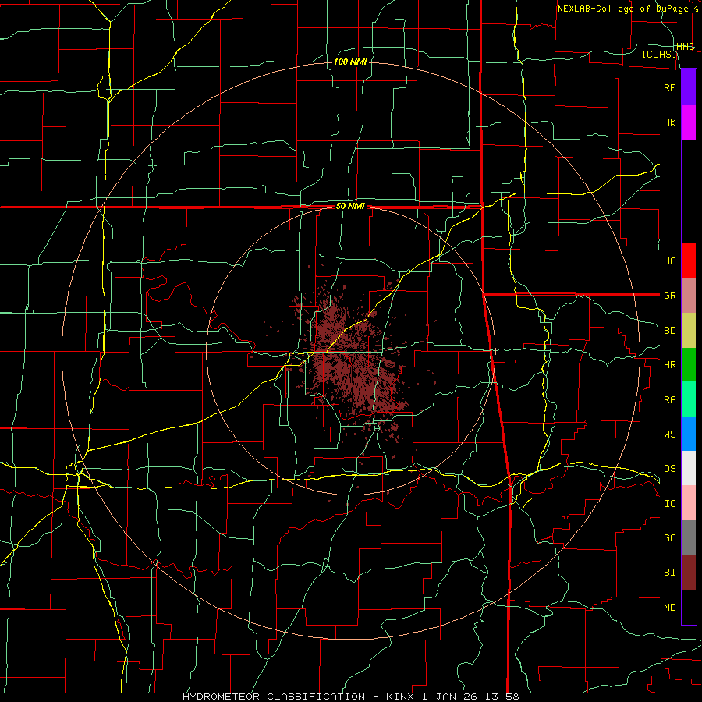This screenshot has width=702, height=702.
Task: Select the GR pink-brown legend swatch
Action: (x=689, y=296)
